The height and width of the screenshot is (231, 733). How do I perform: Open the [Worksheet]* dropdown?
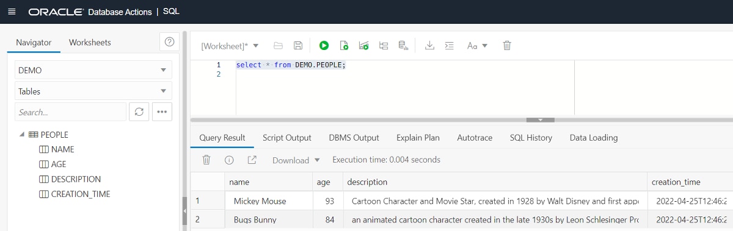pyautogui.click(x=230, y=46)
